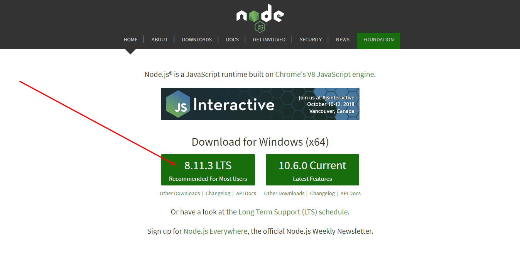Download 10.6.0 Current version
Viewport: 520px width, 255px height.
click(312, 170)
